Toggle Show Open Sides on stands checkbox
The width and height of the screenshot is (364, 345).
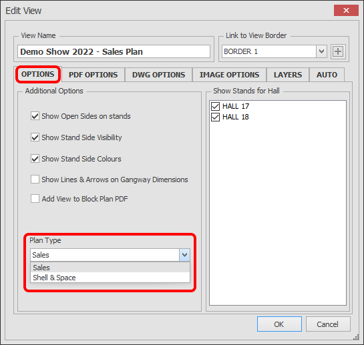(35, 115)
